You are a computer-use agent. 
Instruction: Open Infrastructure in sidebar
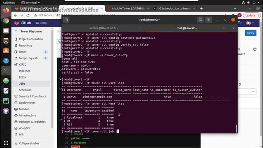point(28,116)
